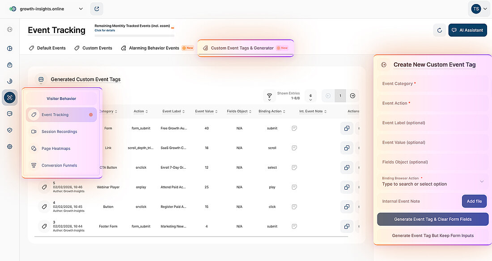Click Generate Event Tag But Keep Form Inputs
Viewport: 492px width, 261px height.
[x=432, y=235]
